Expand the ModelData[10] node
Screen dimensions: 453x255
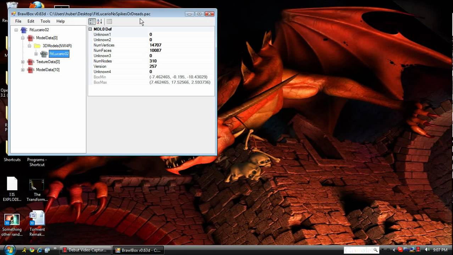click(23, 70)
